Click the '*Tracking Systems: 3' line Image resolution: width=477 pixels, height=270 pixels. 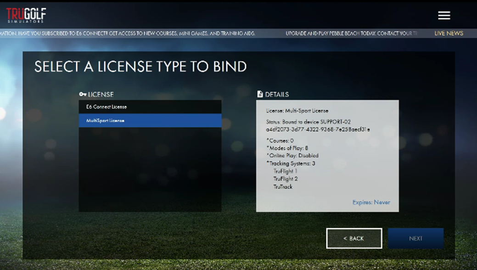(x=291, y=163)
